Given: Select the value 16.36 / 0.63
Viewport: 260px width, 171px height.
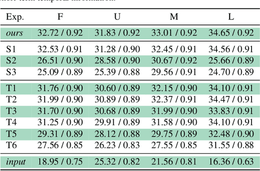Looking at the screenshot, I should (231, 162).
